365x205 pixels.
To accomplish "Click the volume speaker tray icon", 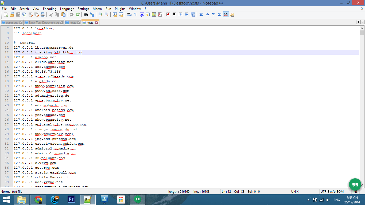I will (328, 200).
